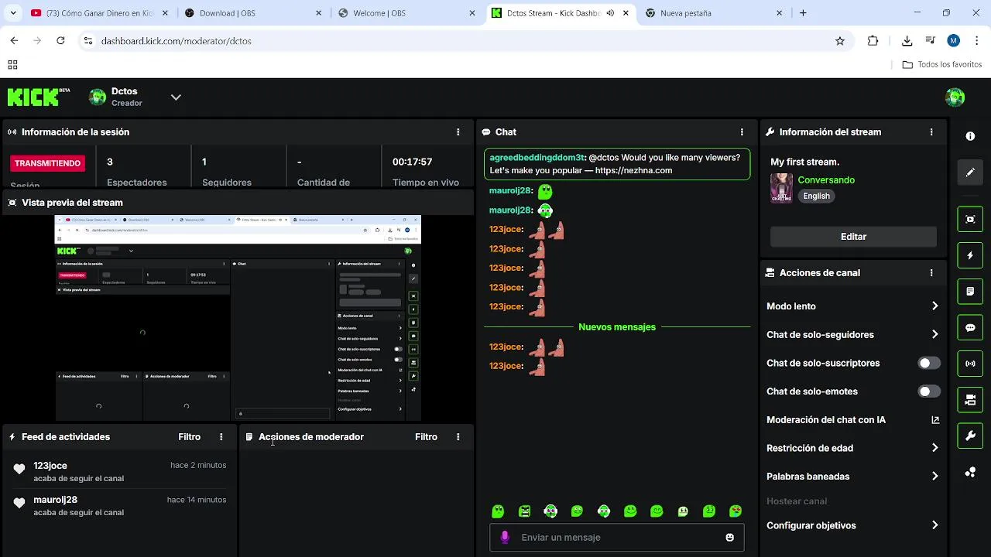Screen dimensions: 991x557
Task: Click the Conversando category label
Action: [x=826, y=180]
